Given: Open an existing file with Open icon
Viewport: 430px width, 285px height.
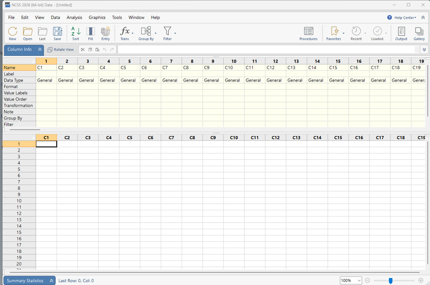Looking at the screenshot, I should 27,33.
